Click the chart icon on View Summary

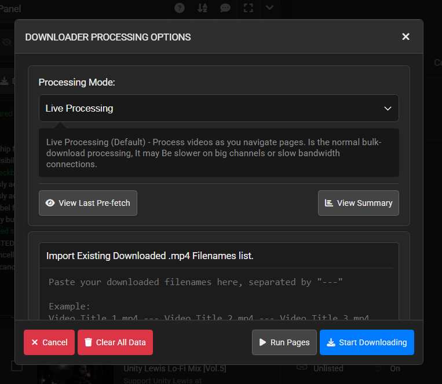tap(329, 203)
